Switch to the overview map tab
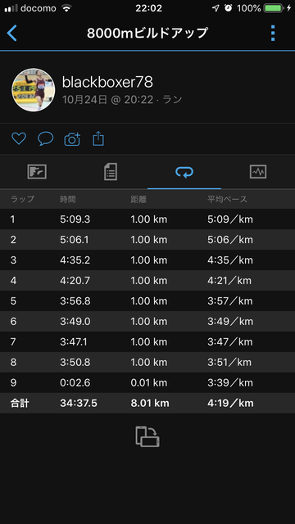This screenshot has height=524, width=295. 37,172
